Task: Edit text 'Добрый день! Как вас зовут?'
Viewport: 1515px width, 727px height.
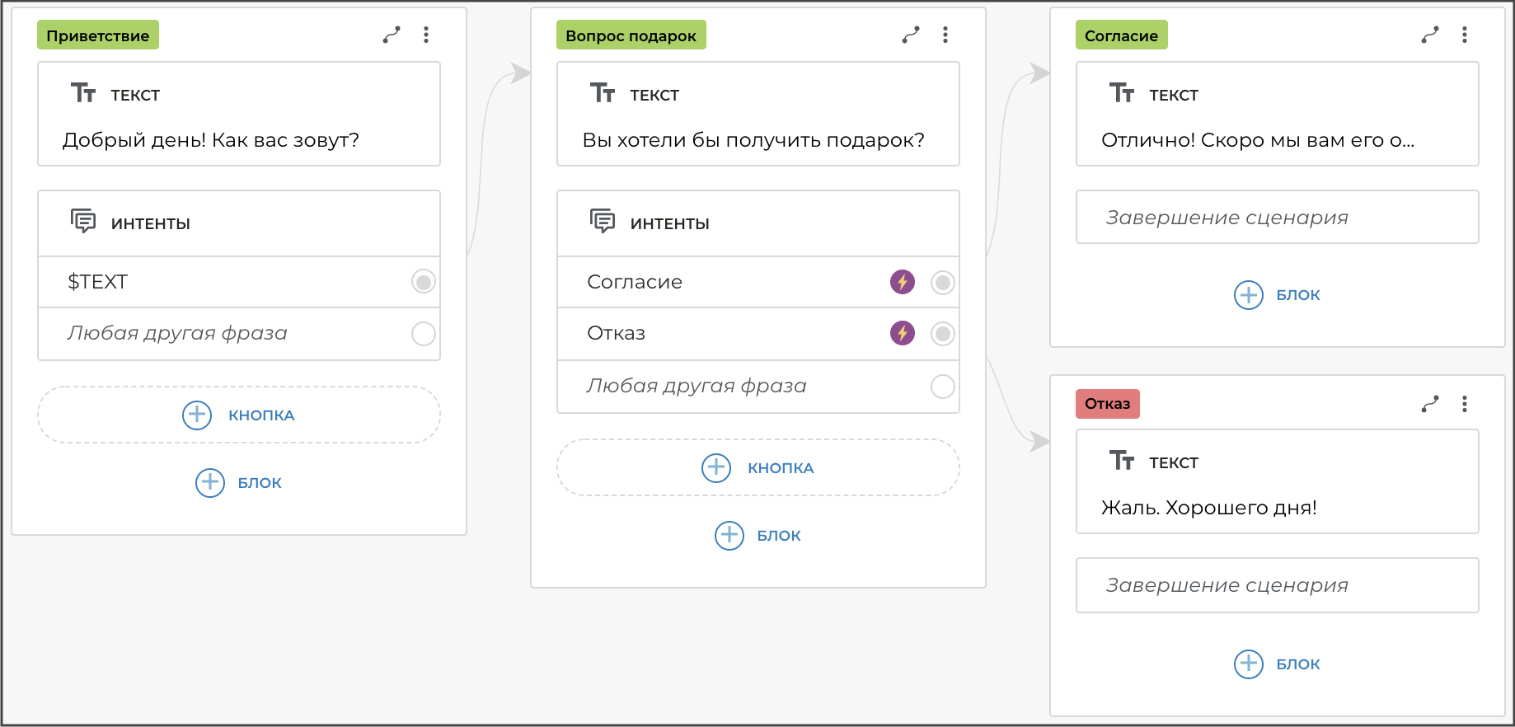Action: coord(211,140)
